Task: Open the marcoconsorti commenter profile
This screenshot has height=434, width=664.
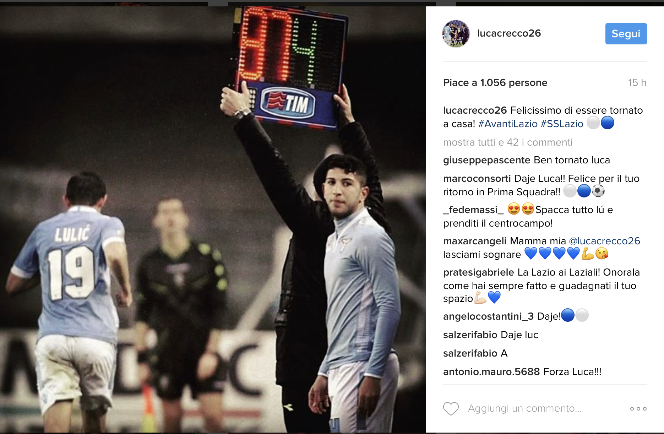Action: click(x=477, y=178)
